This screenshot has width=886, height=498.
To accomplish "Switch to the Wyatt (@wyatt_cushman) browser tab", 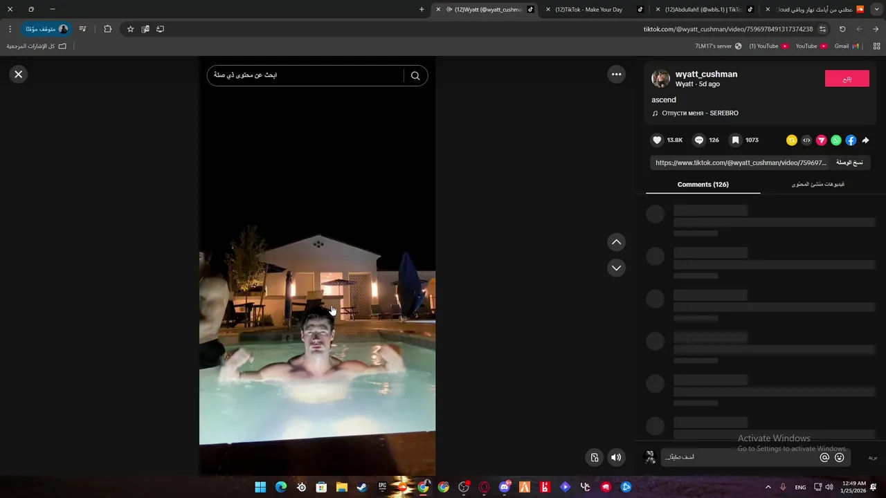I will pyautogui.click(x=485, y=10).
